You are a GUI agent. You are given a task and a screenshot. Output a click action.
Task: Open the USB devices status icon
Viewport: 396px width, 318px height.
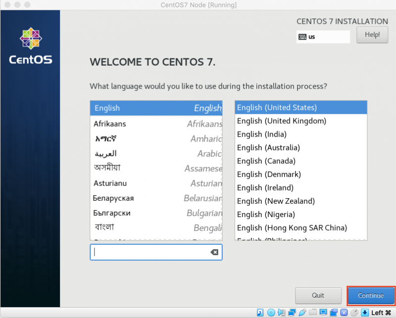click(302, 313)
